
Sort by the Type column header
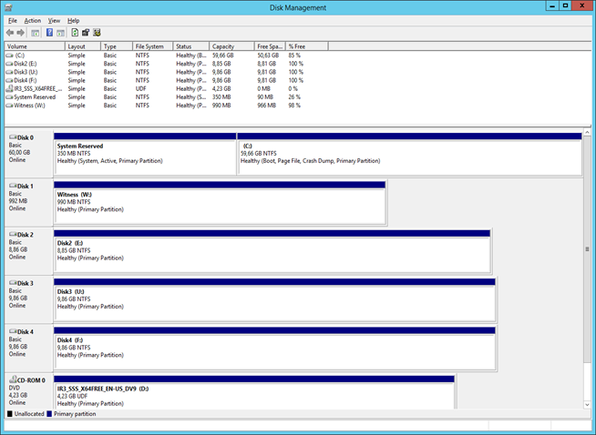[x=117, y=46]
